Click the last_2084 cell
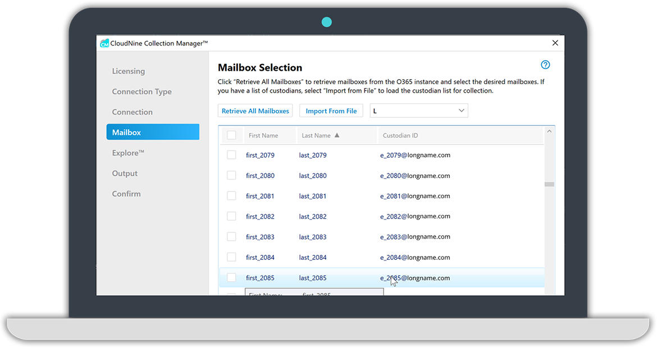Image resolution: width=657 pixels, height=348 pixels. click(313, 257)
